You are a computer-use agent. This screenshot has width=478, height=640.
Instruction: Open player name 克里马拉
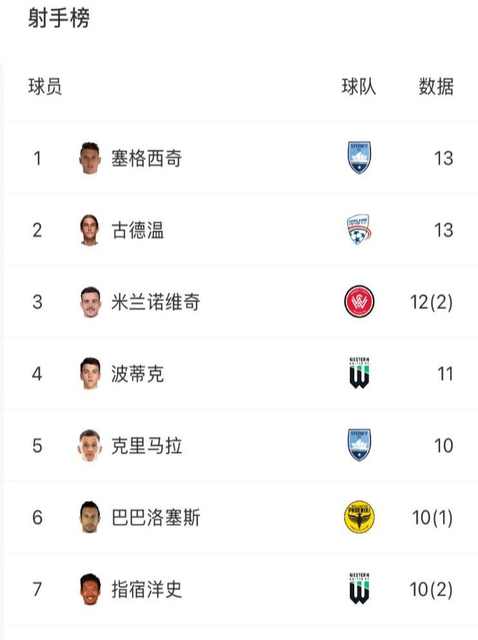[x=147, y=446]
